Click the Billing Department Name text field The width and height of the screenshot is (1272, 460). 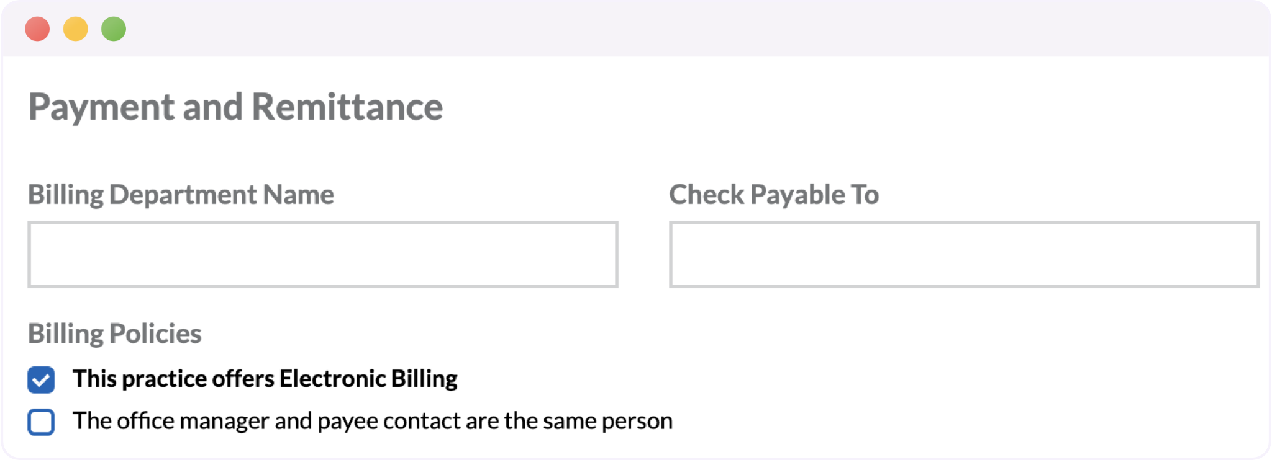pyautogui.click(x=323, y=254)
